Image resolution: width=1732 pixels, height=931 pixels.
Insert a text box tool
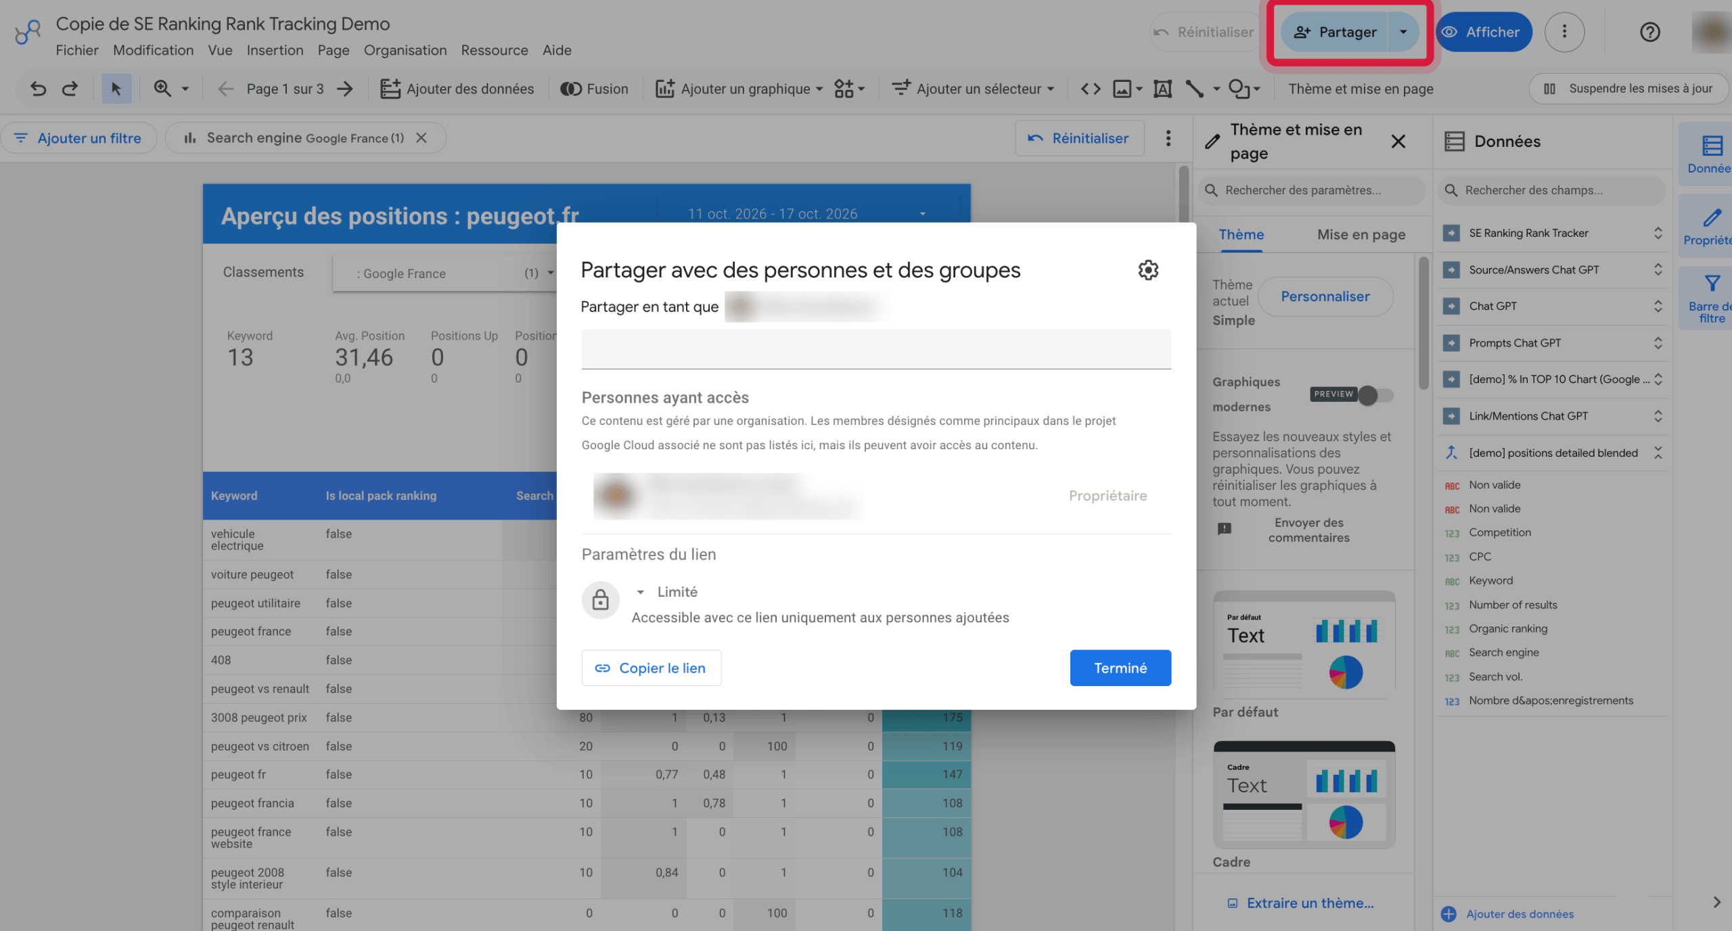1162,89
